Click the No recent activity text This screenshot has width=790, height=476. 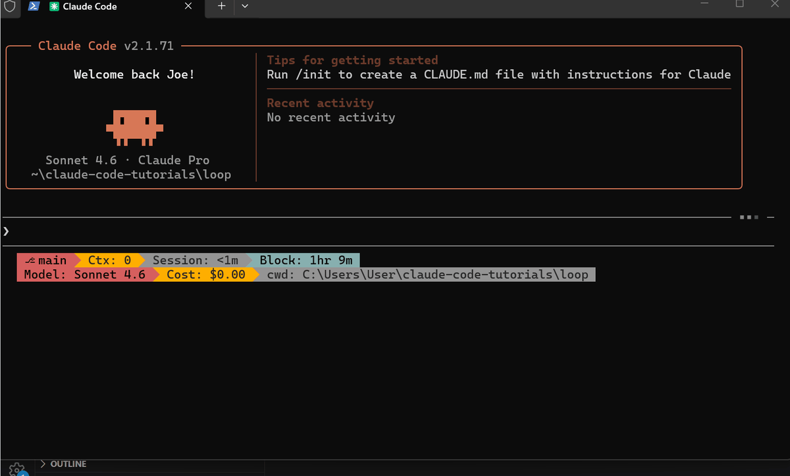coord(330,117)
